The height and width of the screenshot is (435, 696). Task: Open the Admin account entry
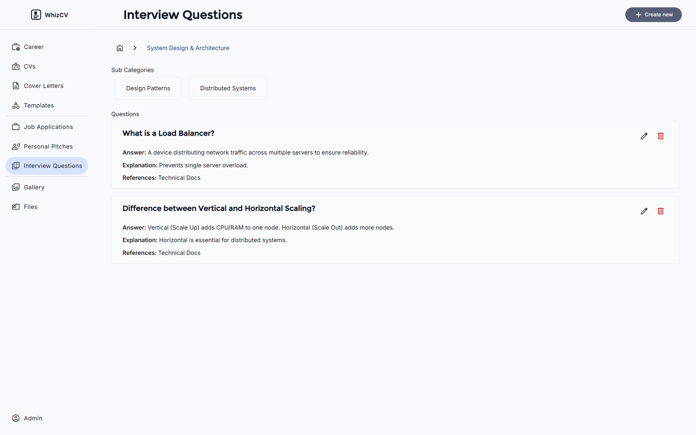coord(47,418)
